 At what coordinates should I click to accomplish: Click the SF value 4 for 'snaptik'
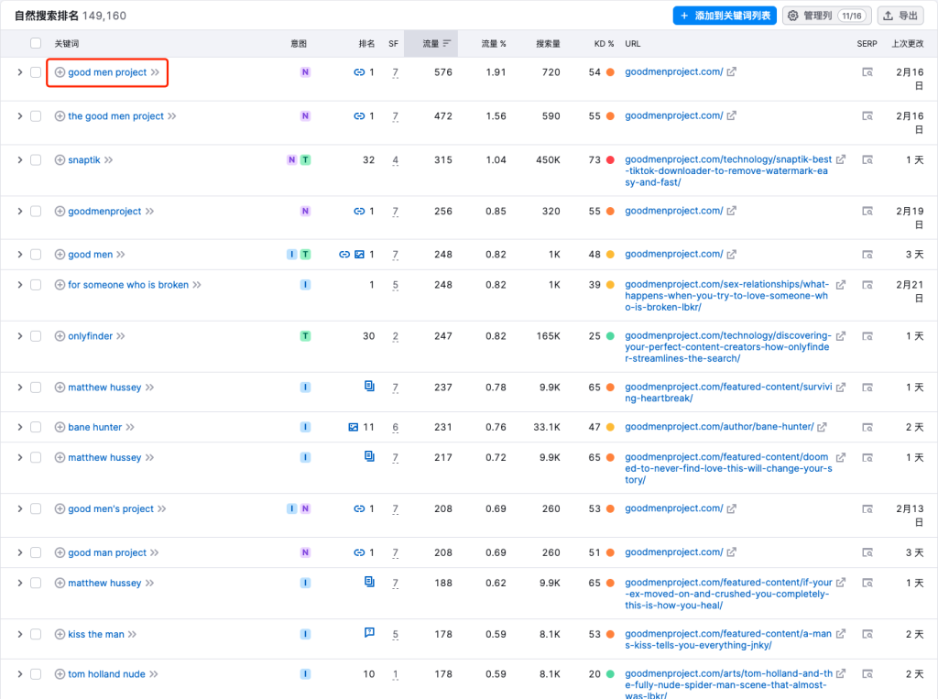(x=396, y=160)
